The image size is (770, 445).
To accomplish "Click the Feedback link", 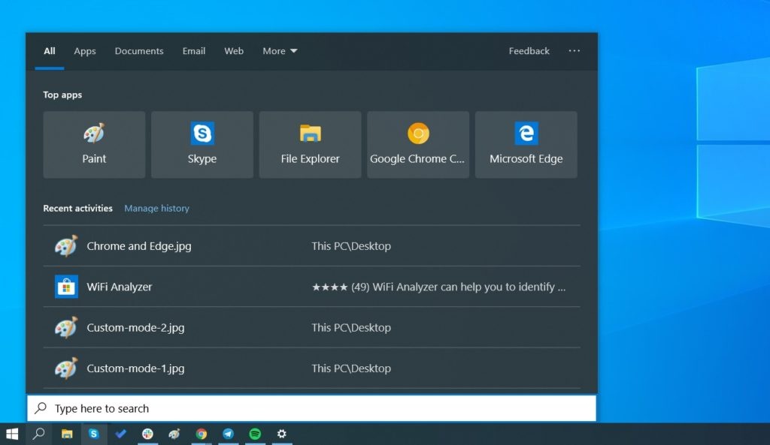I will [x=529, y=51].
